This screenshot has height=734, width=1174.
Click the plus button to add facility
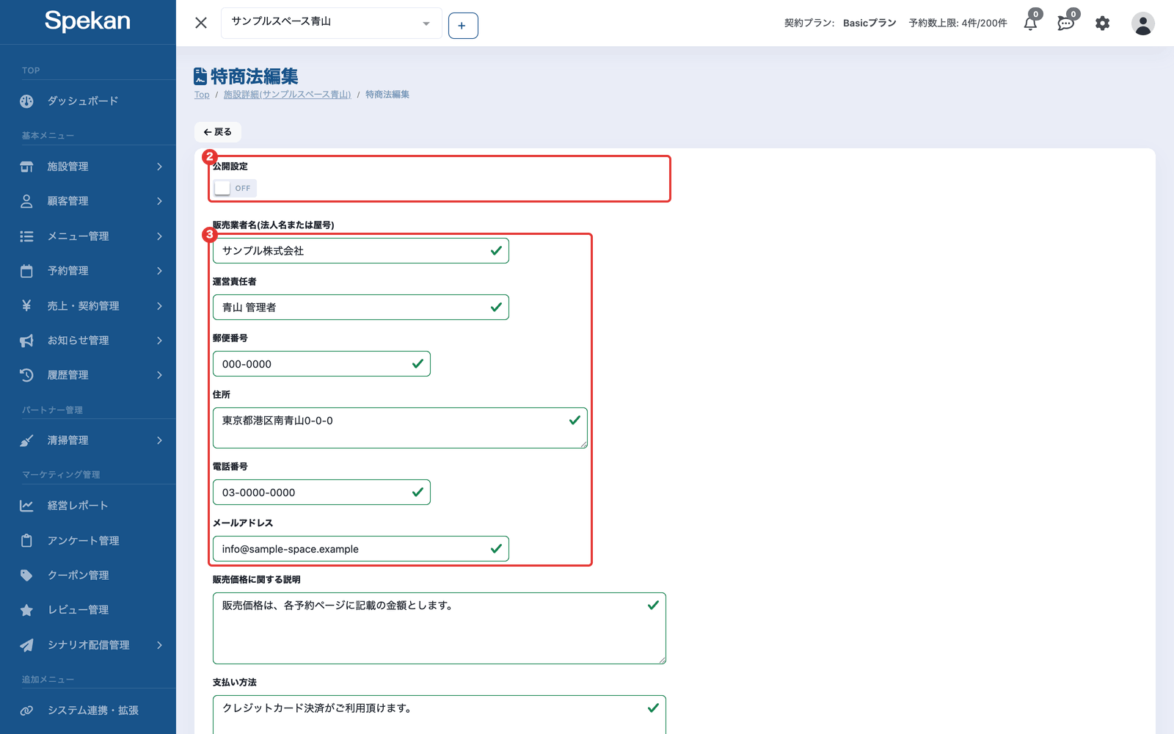[463, 26]
